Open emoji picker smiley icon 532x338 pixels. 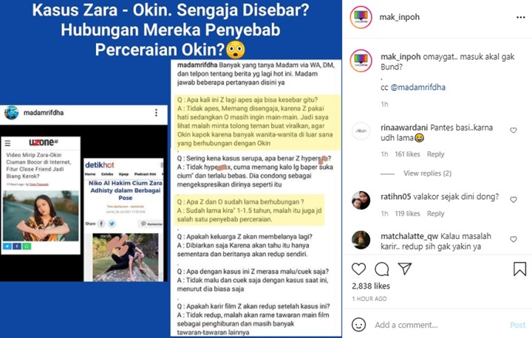[358, 325]
